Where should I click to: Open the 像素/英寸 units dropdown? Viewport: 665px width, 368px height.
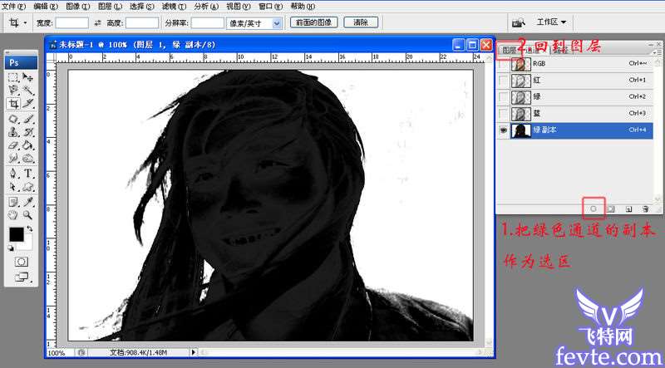(277, 23)
